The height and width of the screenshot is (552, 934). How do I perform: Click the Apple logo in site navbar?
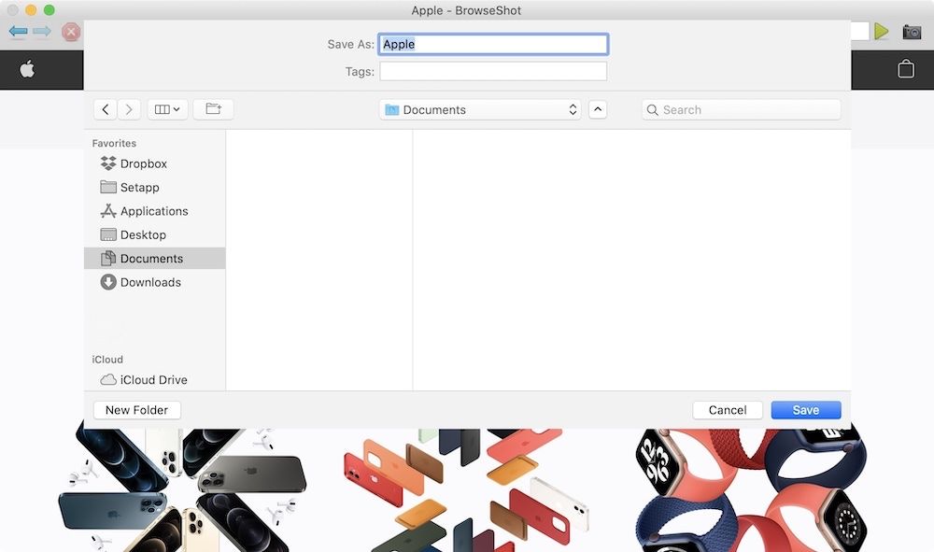click(x=27, y=69)
